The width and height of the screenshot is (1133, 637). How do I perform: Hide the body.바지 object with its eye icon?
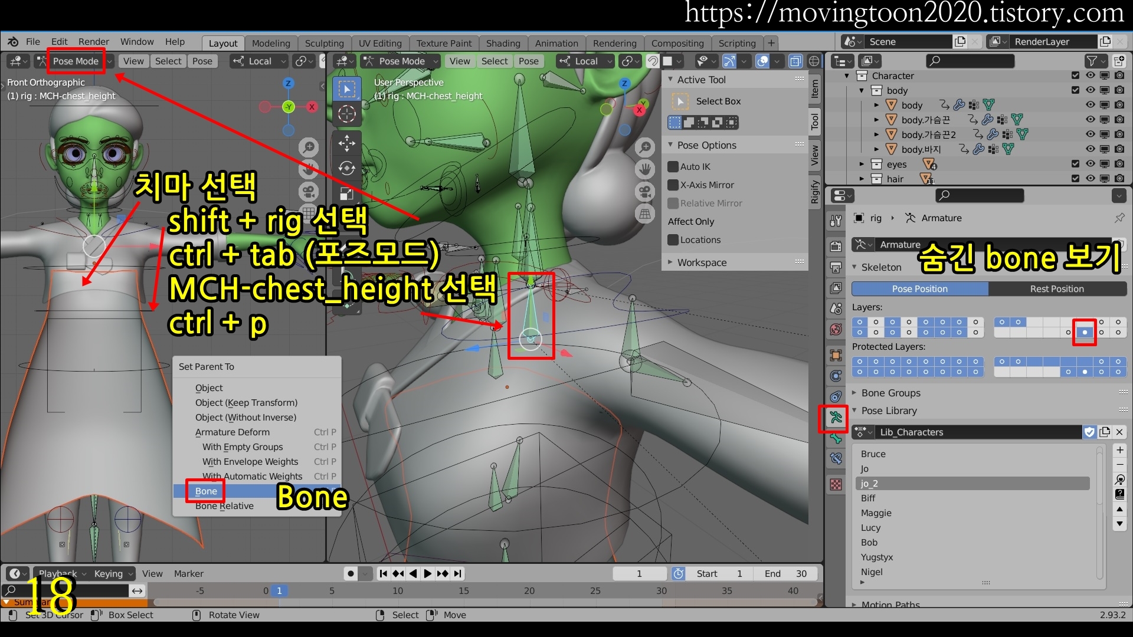1090,149
